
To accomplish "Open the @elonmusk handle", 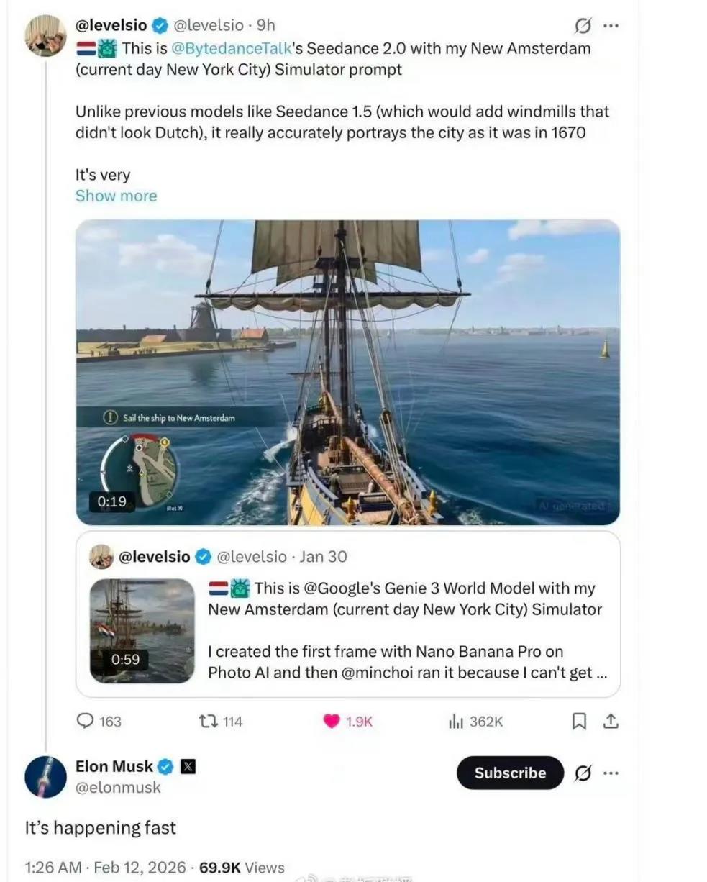I will [x=118, y=788].
